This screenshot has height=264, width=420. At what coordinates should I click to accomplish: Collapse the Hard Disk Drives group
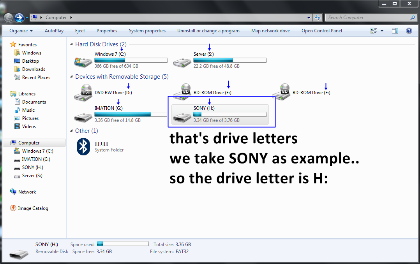[71, 44]
